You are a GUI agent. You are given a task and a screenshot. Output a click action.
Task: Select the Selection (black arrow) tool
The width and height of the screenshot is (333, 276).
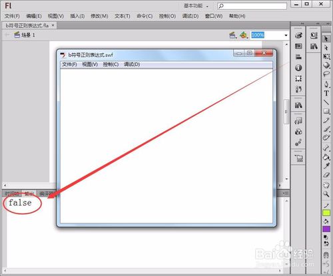[326, 39]
